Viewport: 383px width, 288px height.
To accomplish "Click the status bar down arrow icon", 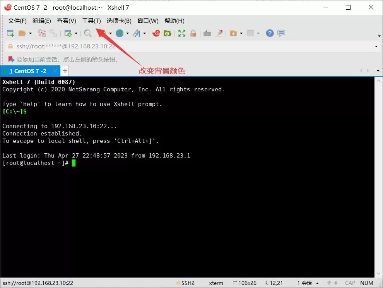I will pyautogui.click(x=336, y=283).
